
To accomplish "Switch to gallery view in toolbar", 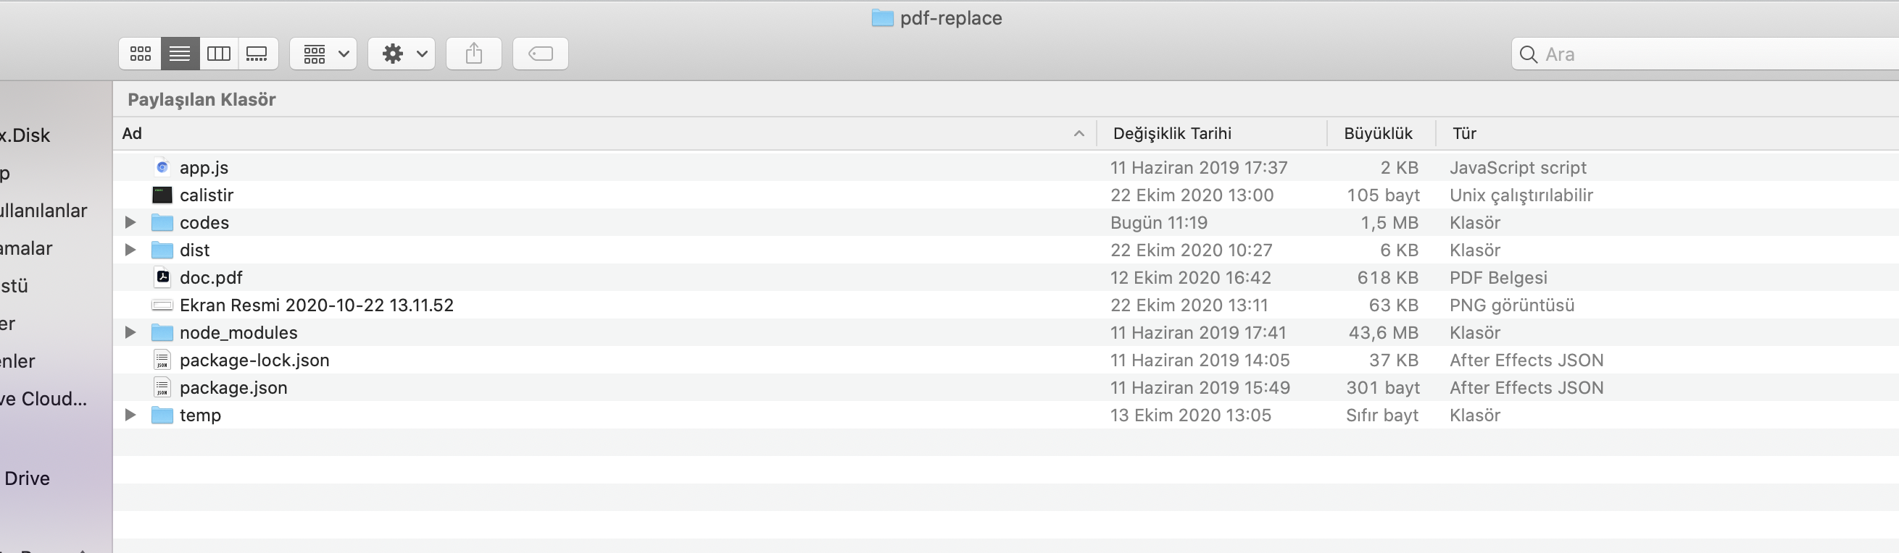I will coord(257,54).
